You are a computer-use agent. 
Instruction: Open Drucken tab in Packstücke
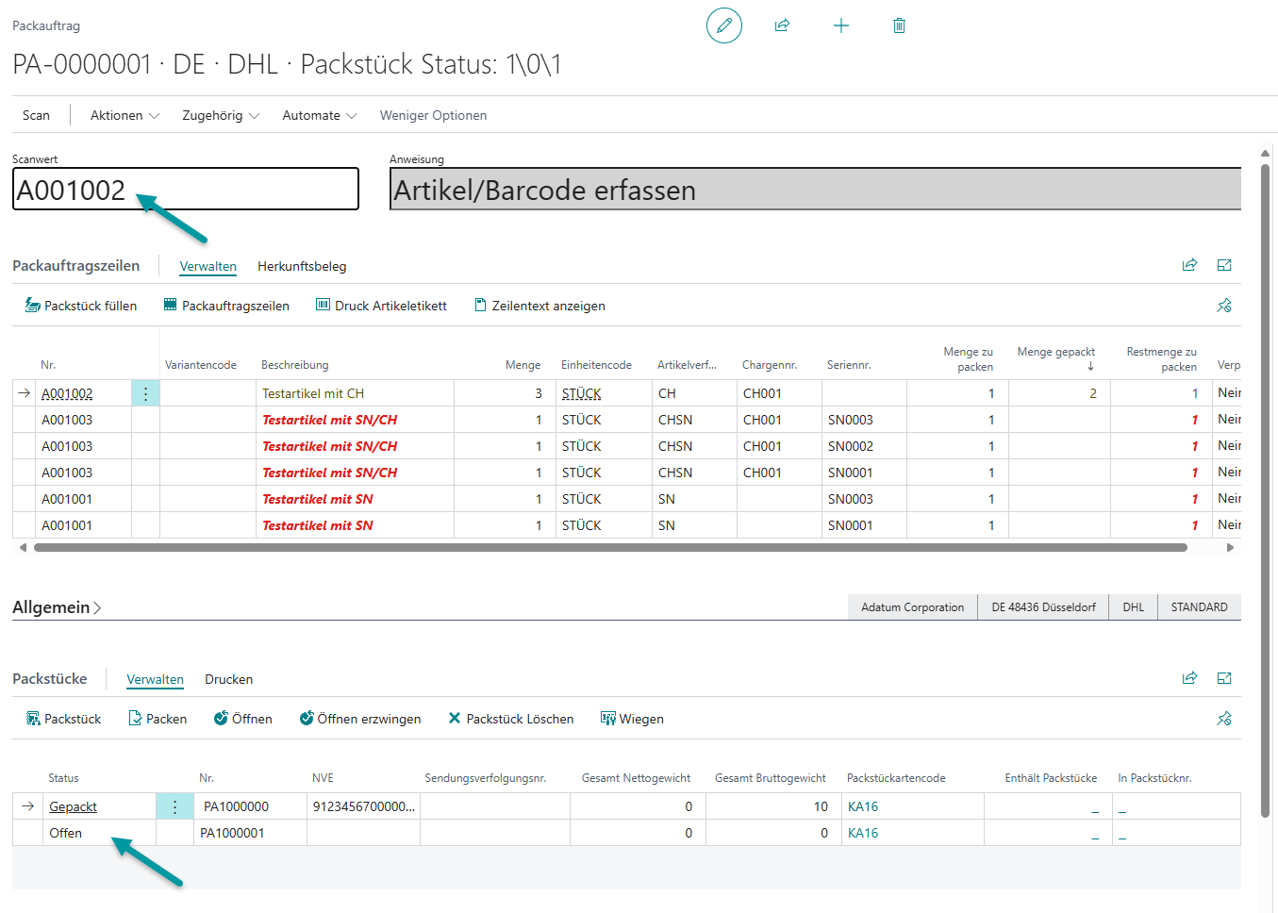228,679
